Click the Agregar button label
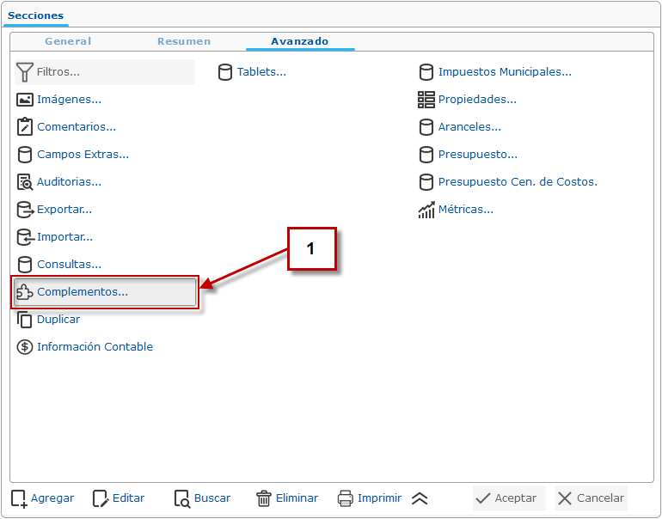The image size is (662, 519). [52, 498]
